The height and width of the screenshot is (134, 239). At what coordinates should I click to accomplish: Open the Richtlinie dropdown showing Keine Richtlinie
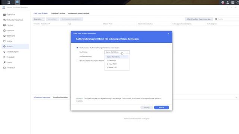coord(117,52)
